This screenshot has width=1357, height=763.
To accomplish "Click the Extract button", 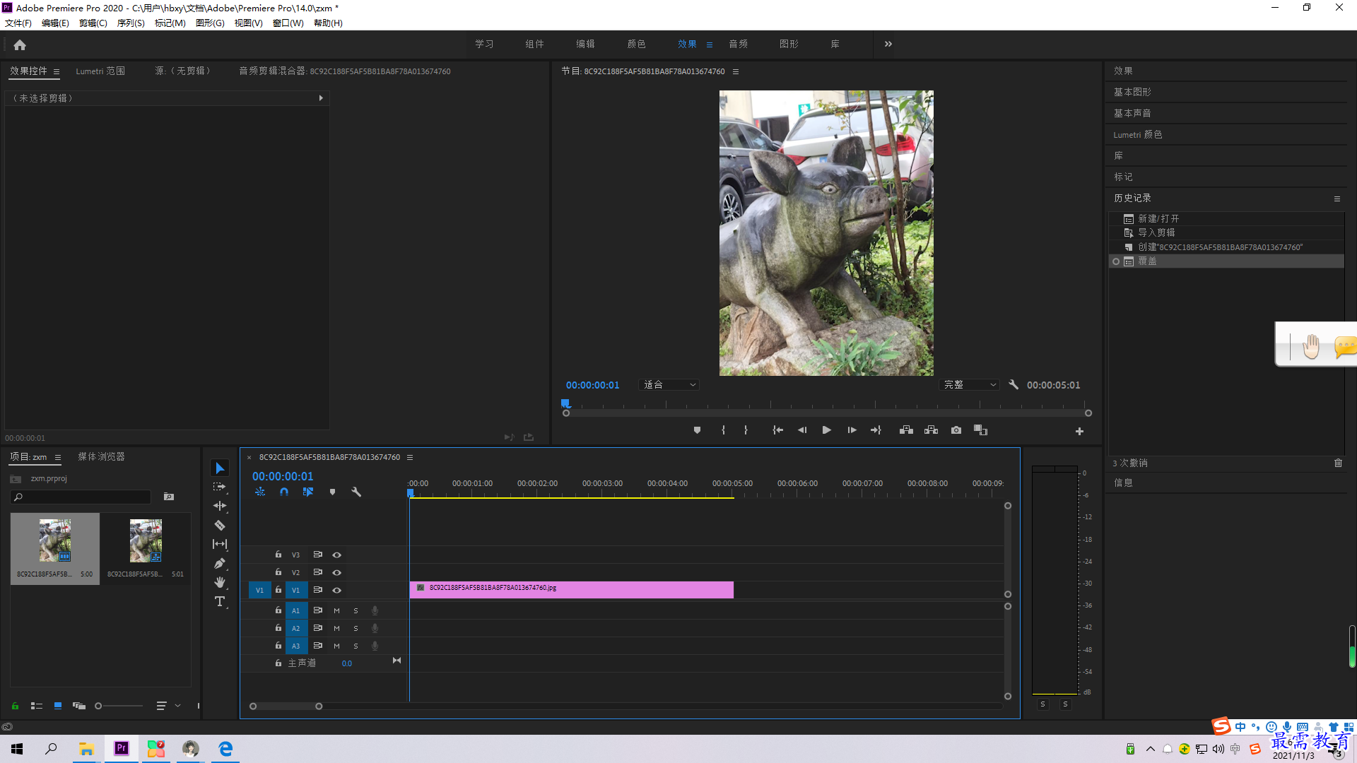I will [x=931, y=430].
